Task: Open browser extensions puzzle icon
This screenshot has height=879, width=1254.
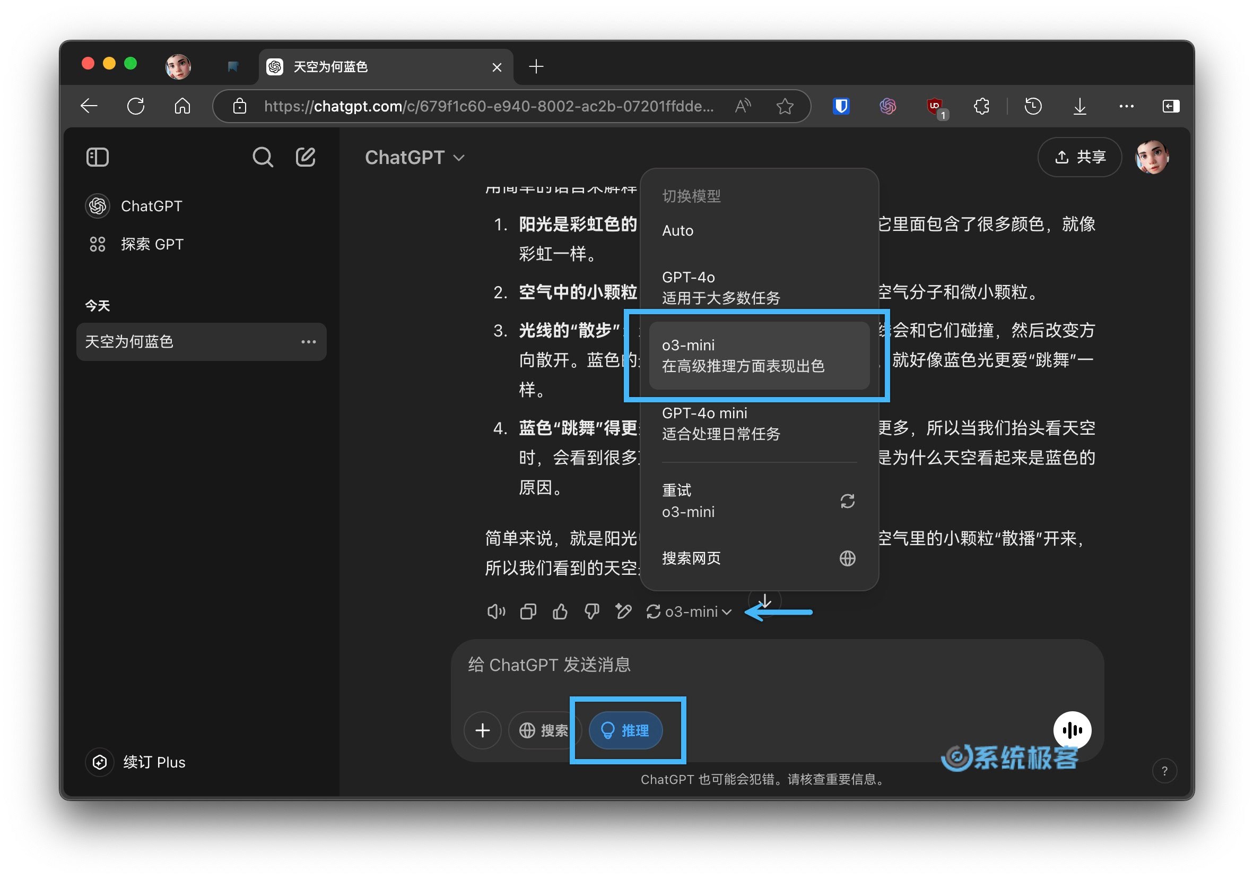Action: [982, 106]
